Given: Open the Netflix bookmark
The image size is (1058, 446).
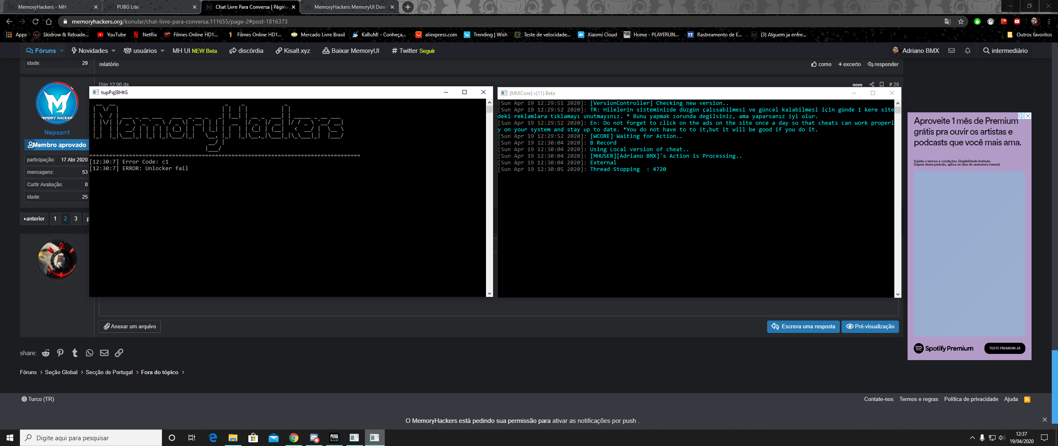Looking at the screenshot, I should tap(145, 35).
